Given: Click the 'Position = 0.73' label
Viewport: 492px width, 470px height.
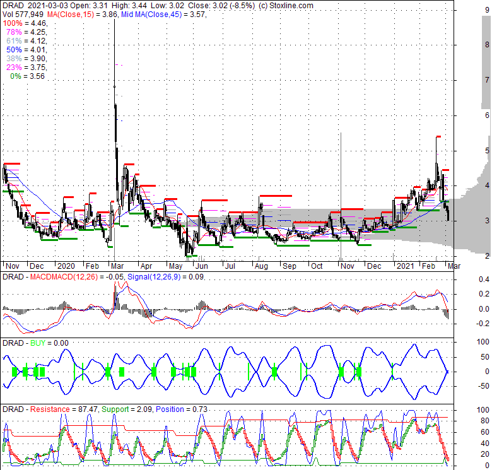Looking at the screenshot, I should click(x=182, y=409).
